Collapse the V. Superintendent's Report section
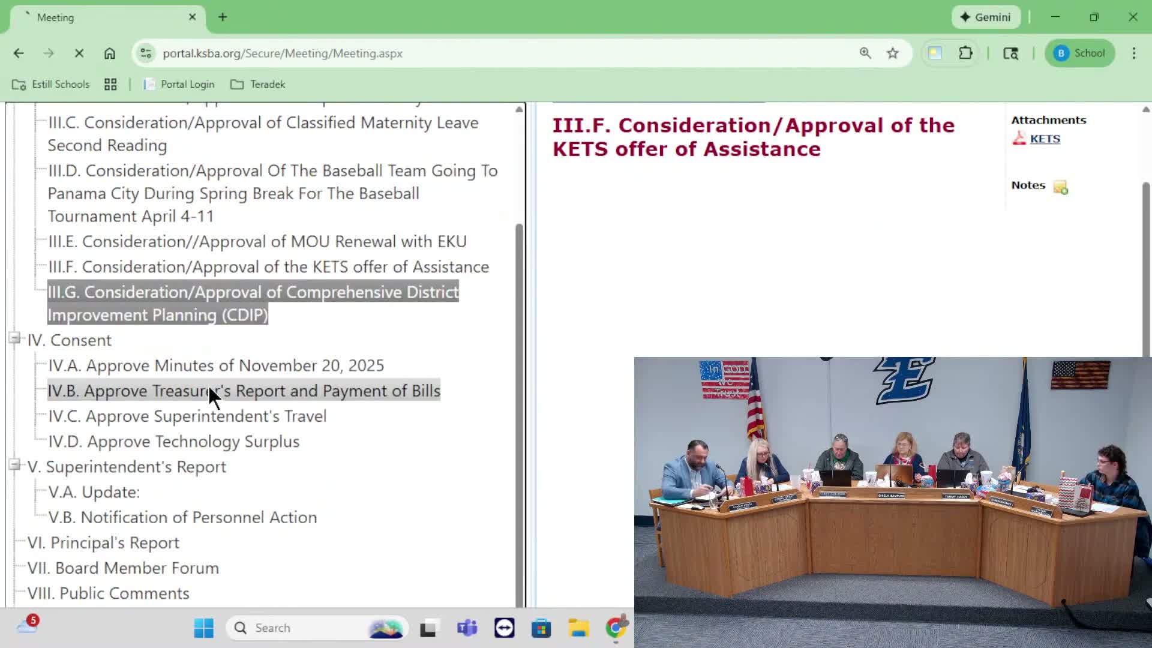Screen dimensions: 1152x648 [14, 464]
